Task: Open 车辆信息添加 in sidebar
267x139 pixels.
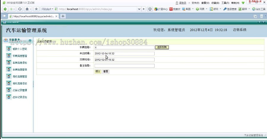Action: pos(17,63)
